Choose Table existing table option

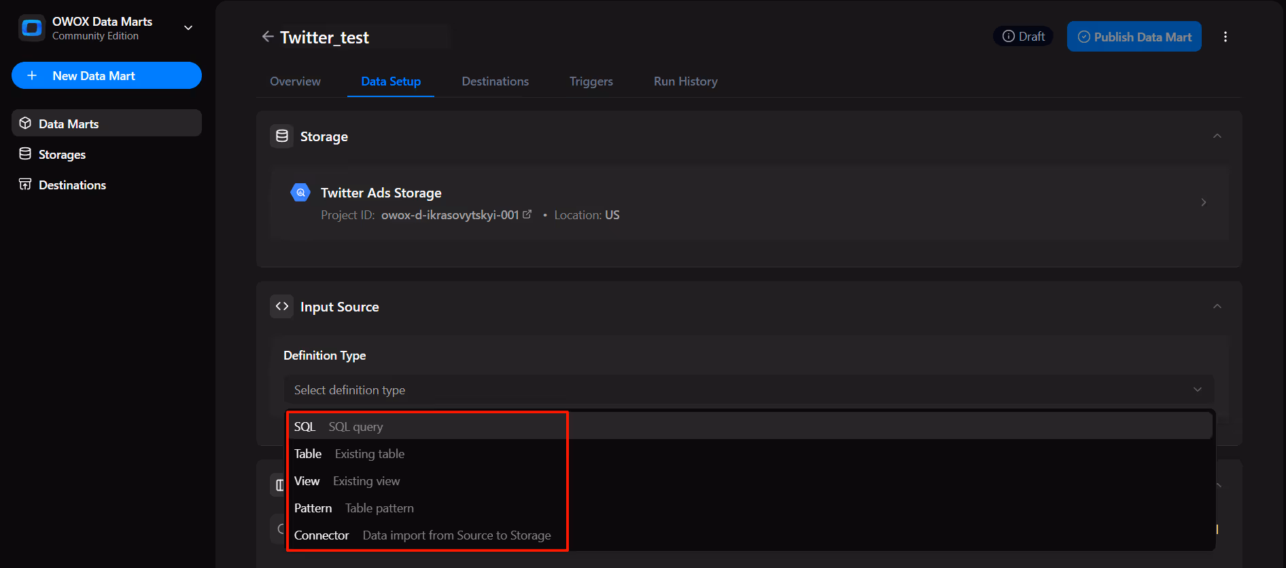[x=750, y=453]
